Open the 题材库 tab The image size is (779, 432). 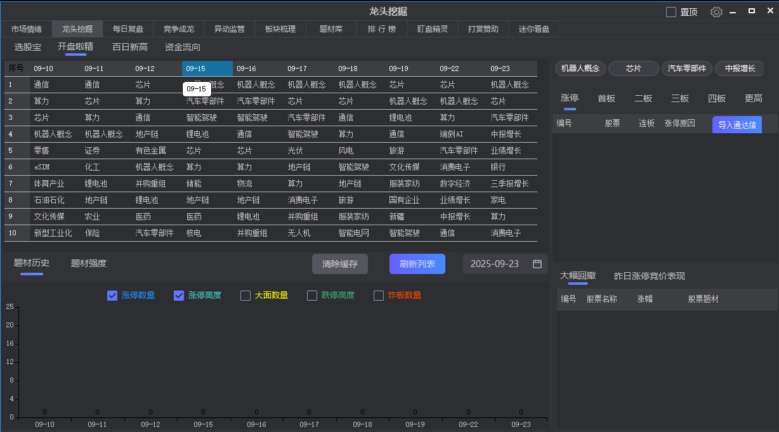pos(331,29)
